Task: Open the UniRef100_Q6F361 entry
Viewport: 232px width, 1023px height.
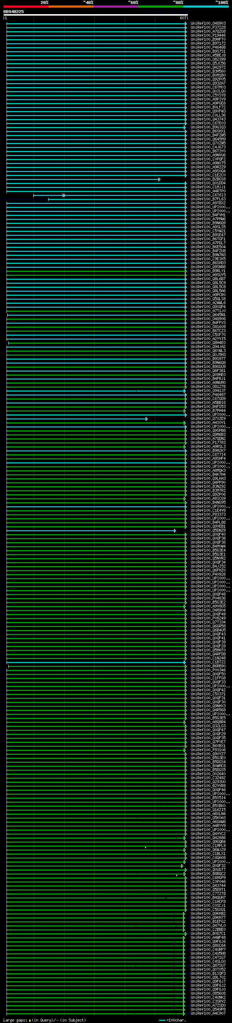Action: (x=208, y=371)
